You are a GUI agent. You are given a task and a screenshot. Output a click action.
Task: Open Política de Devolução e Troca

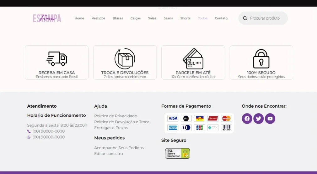click(122, 122)
